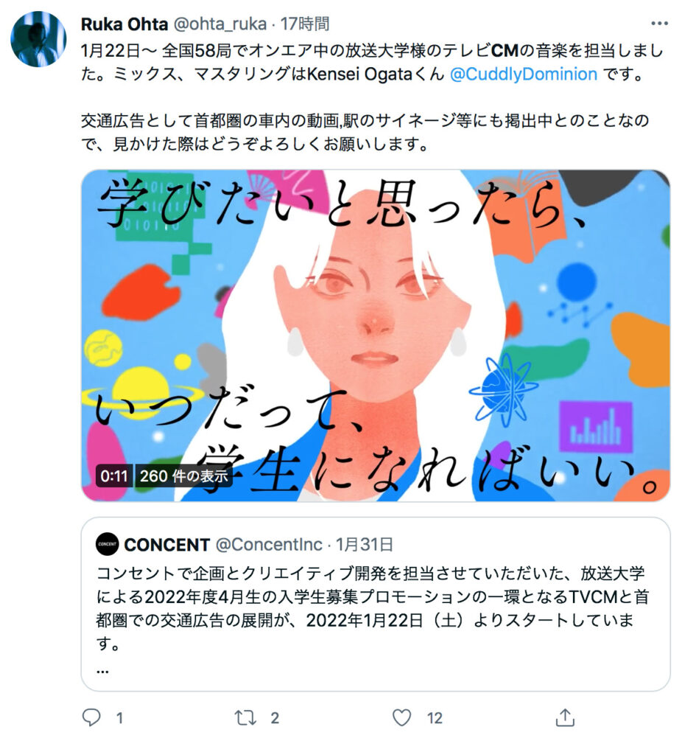The width and height of the screenshot is (685, 755).
Task: Play the embedded video thumbnail
Action: pyautogui.click(x=375, y=335)
